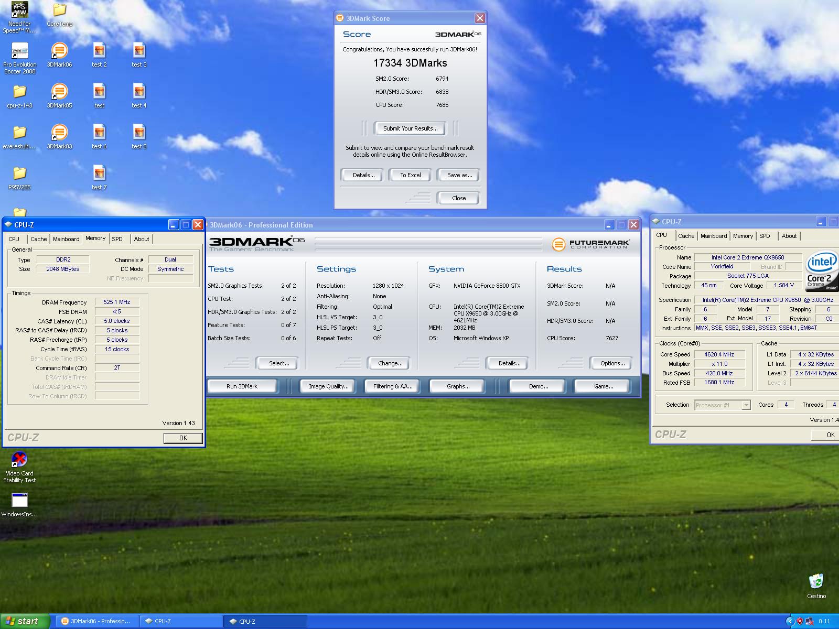Launch the Video Card Stability Test shortcut
Viewport: 839px width, 629px height.
(19, 467)
